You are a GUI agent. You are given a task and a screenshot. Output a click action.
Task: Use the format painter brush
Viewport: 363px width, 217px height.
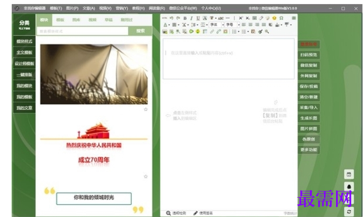[x=260, y=32]
